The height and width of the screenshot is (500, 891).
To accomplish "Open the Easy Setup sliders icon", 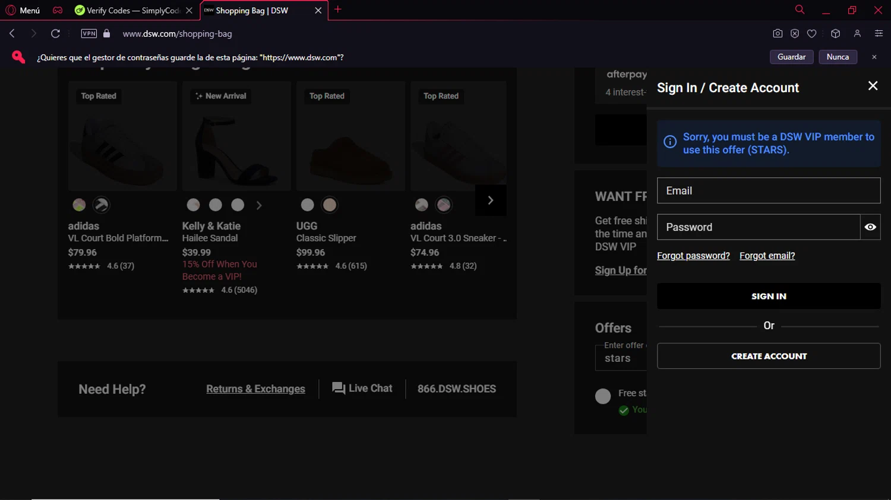I will pyautogui.click(x=879, y=33).
